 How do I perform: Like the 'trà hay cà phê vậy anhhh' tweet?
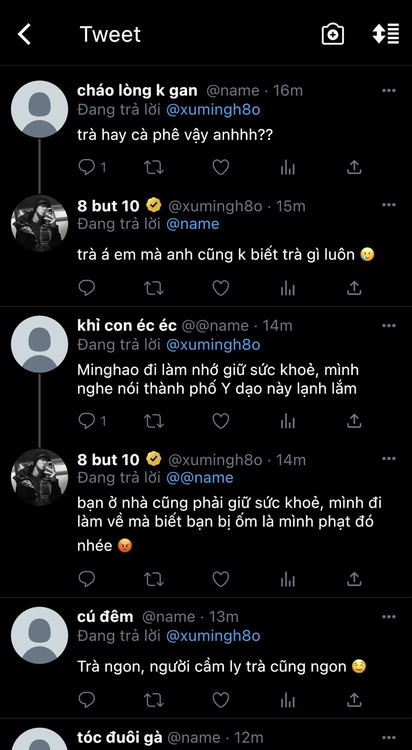click(x=221, y=167)
